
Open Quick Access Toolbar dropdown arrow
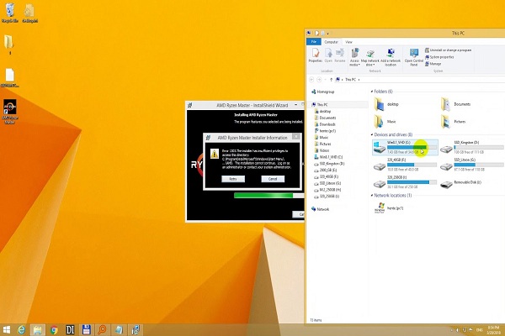point(328,34)
